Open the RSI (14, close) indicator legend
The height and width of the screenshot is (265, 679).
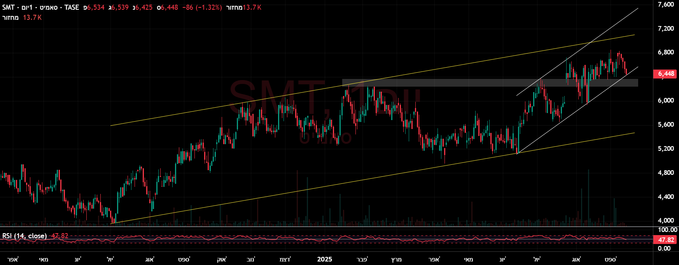24,236
